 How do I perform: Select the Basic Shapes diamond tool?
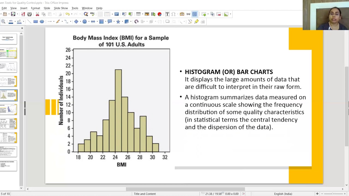pyautogui.click(x=76, y=22)
